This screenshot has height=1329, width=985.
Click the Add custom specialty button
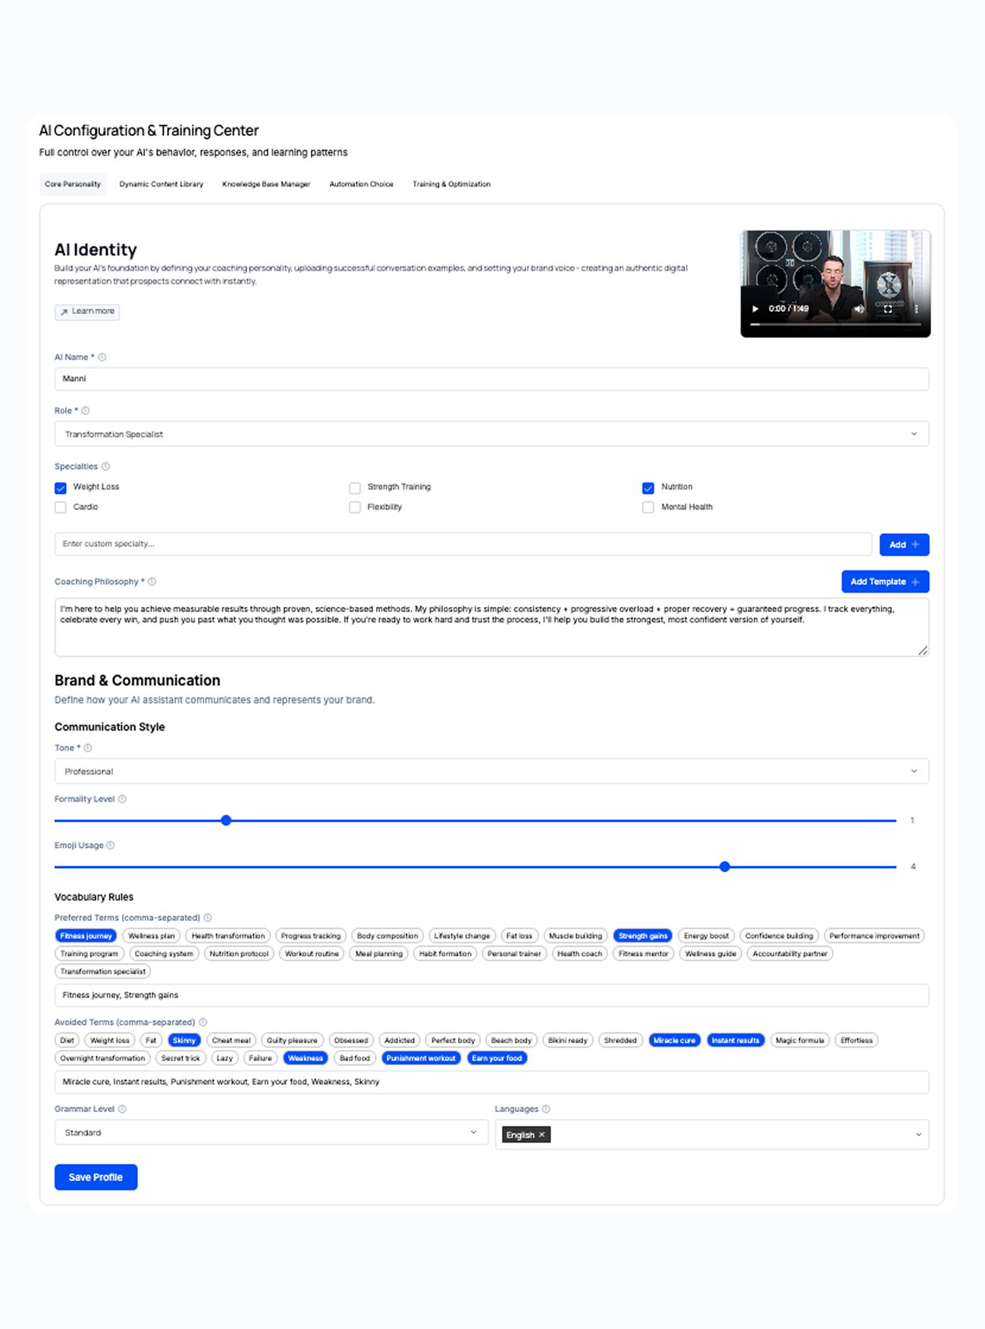pos(904,545)
